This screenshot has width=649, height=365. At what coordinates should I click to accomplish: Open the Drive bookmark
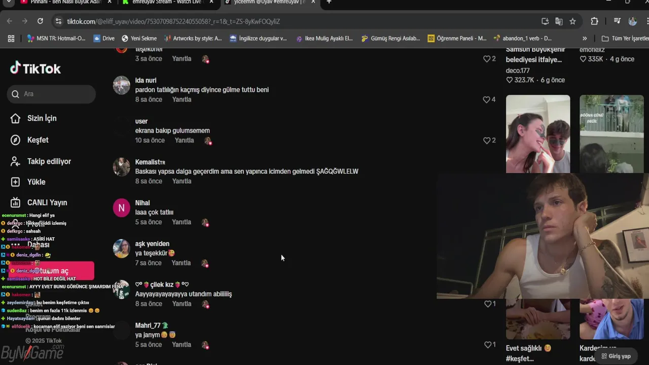click(x=104, y=39)
